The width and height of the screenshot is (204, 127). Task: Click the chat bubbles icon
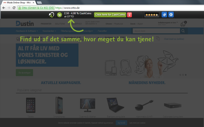[x=158, y=38]
